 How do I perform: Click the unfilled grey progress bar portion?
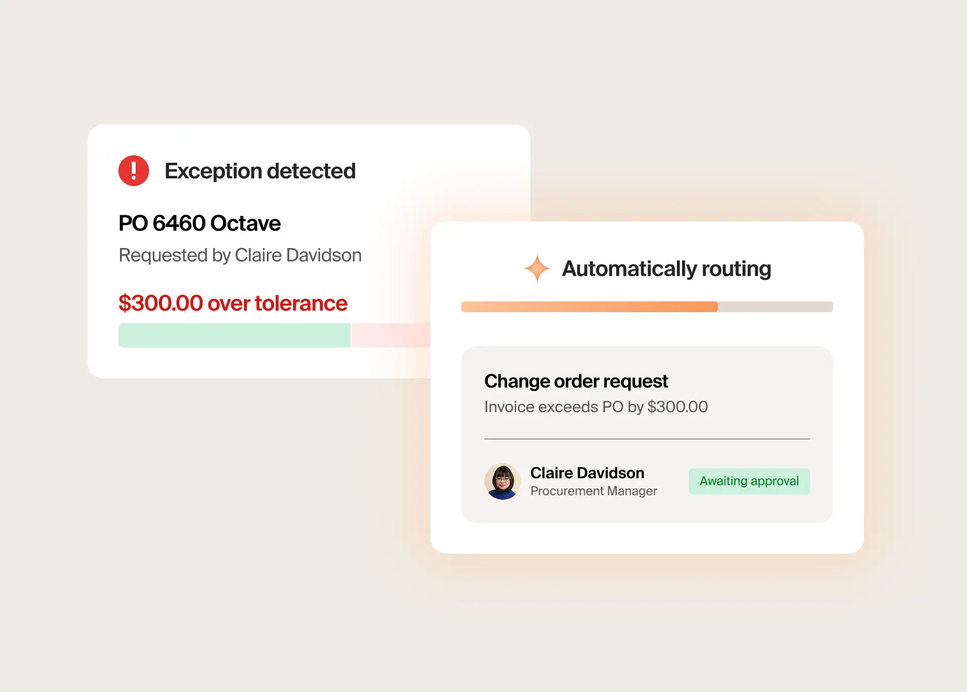coord(775,307)
